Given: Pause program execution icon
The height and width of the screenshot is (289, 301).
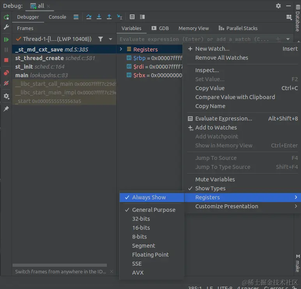Looking at the screenshot, I should 6,50.
